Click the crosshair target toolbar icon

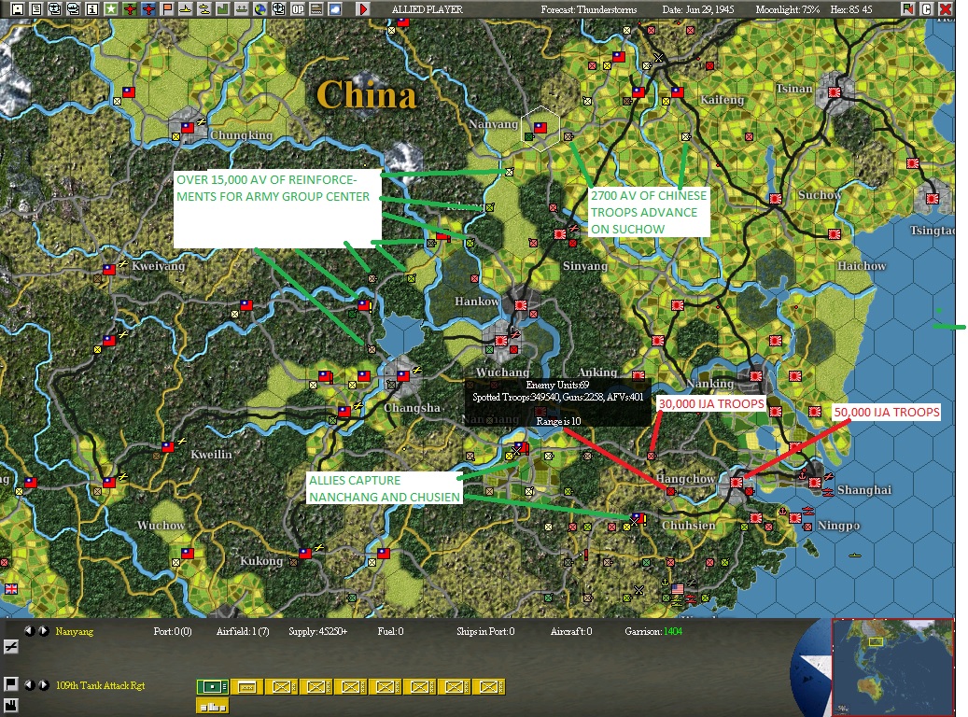point(278,8)
